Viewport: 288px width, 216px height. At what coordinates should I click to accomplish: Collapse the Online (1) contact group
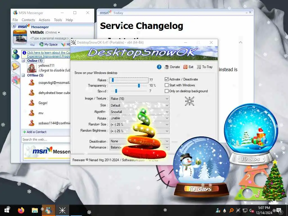coord(23,61)
